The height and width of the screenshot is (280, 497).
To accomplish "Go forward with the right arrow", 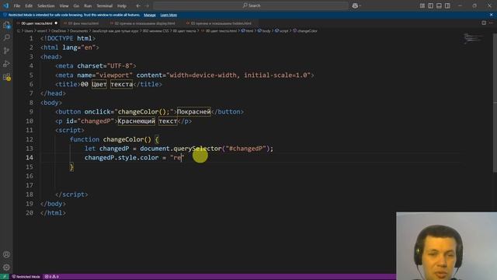I will (147, 5).
